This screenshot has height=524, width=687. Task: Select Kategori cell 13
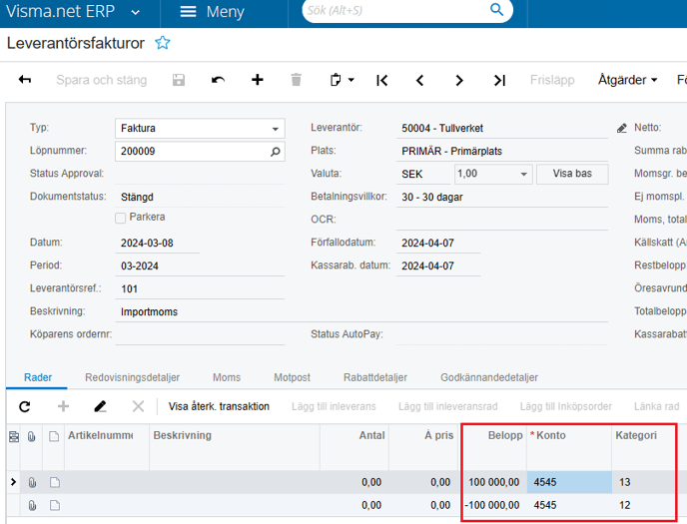(643, 482)
